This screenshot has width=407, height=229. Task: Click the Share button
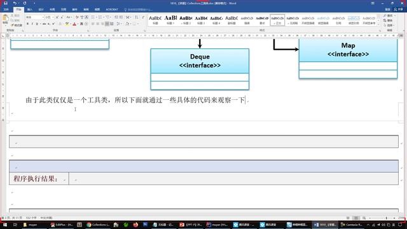[x=399, y=10]
